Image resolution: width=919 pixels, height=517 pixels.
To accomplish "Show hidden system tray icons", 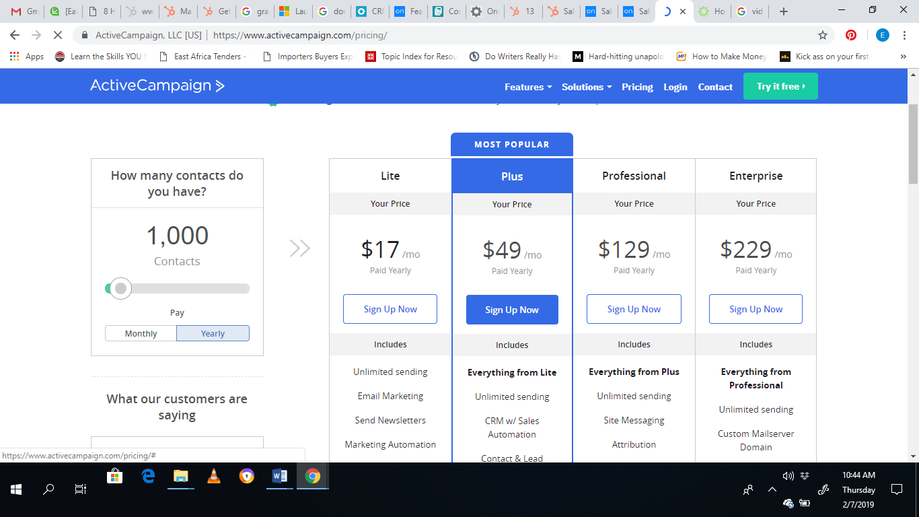I will 772,489.
